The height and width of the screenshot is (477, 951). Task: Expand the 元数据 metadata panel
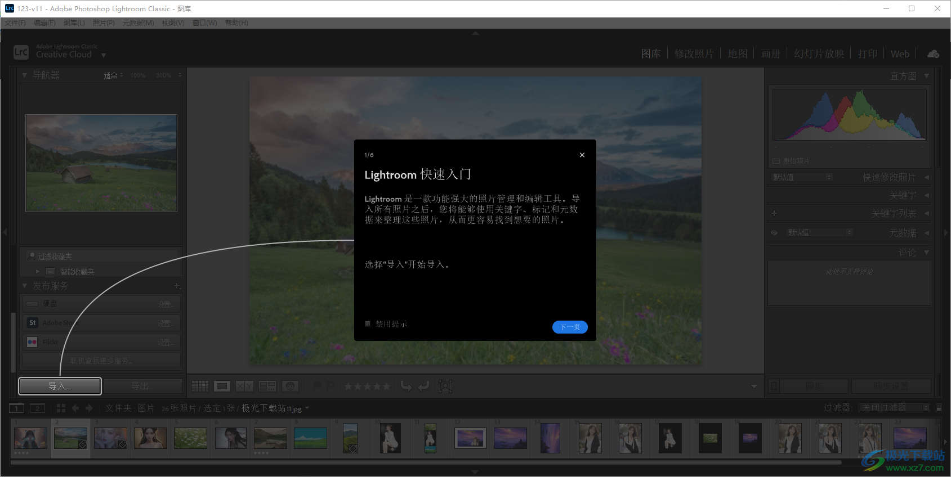click(x=926, y=232)
